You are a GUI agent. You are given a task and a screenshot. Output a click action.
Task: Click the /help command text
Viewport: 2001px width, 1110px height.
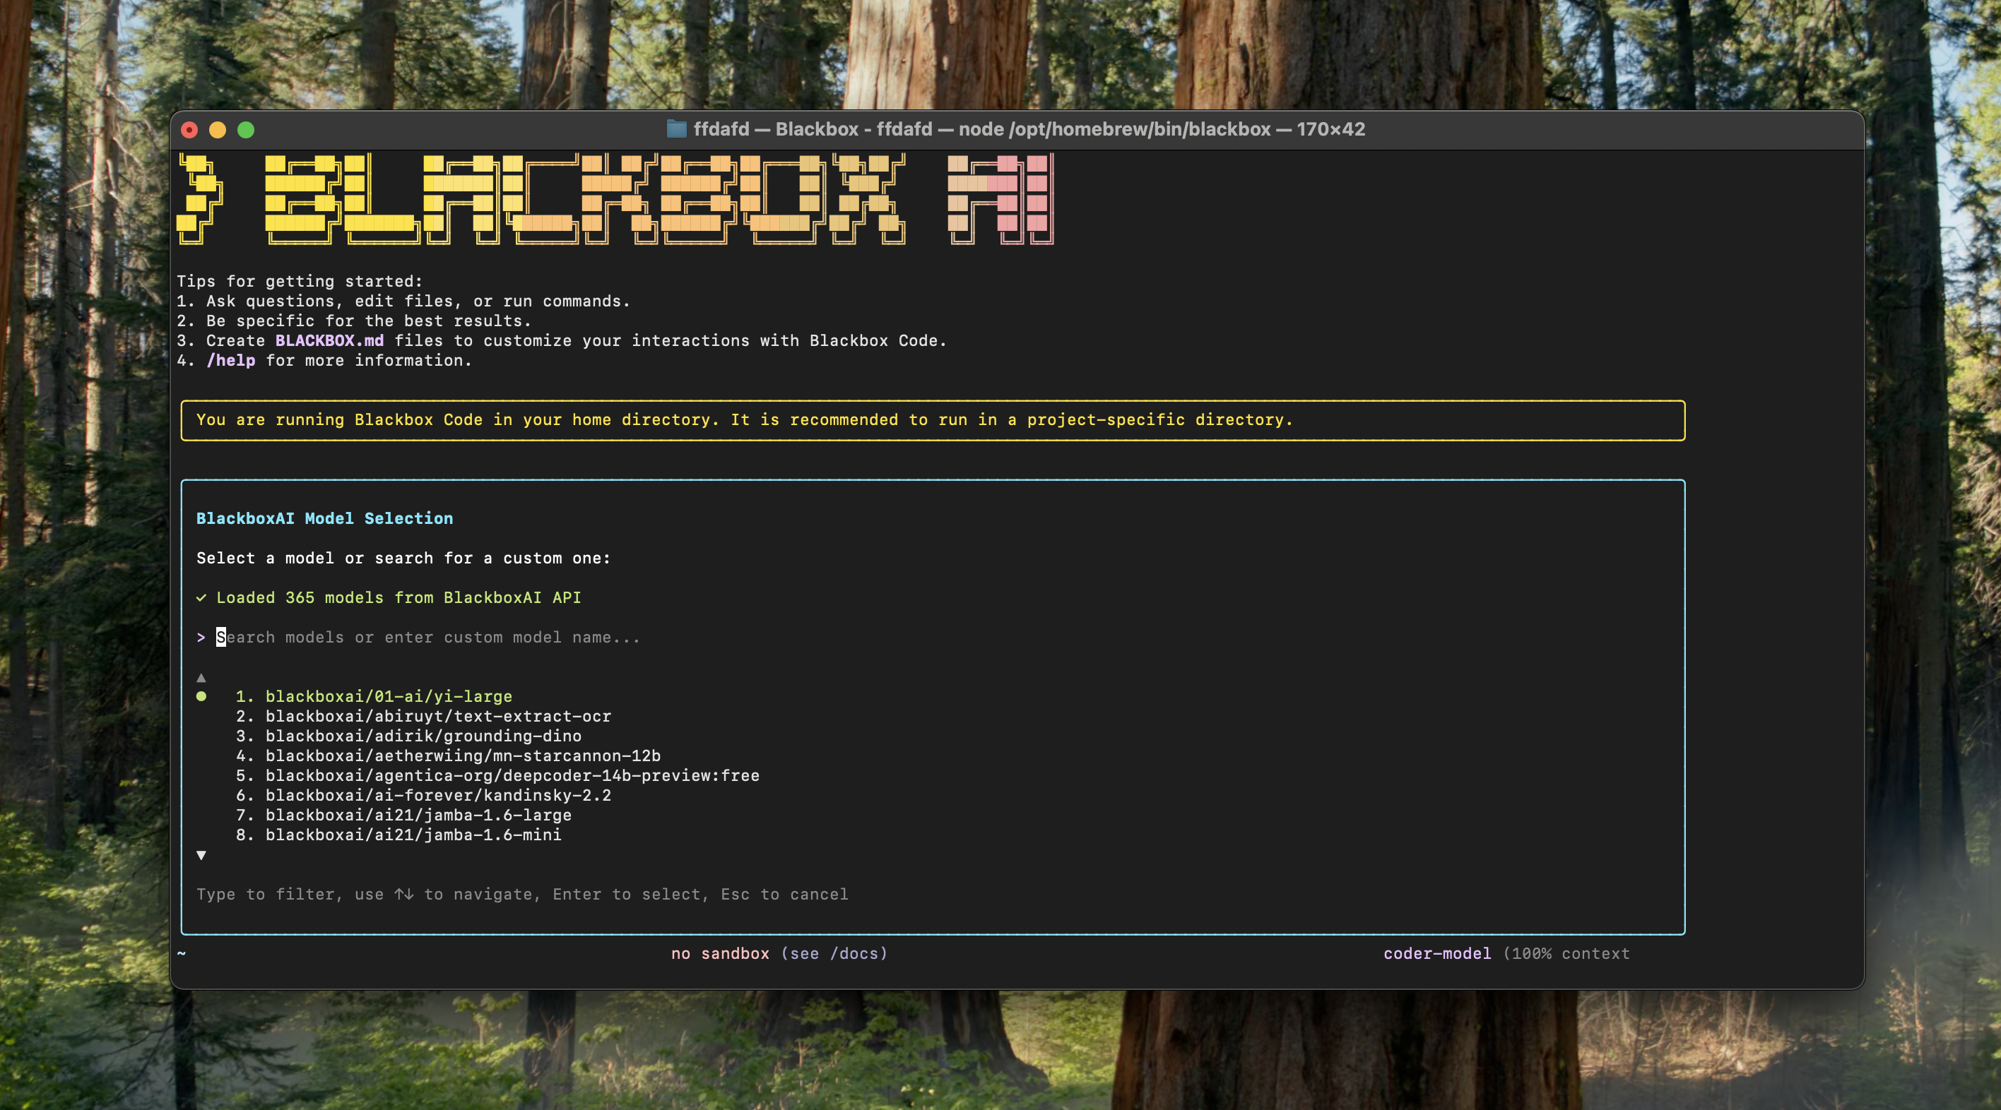pyautogui.click(x=231, y=360)
